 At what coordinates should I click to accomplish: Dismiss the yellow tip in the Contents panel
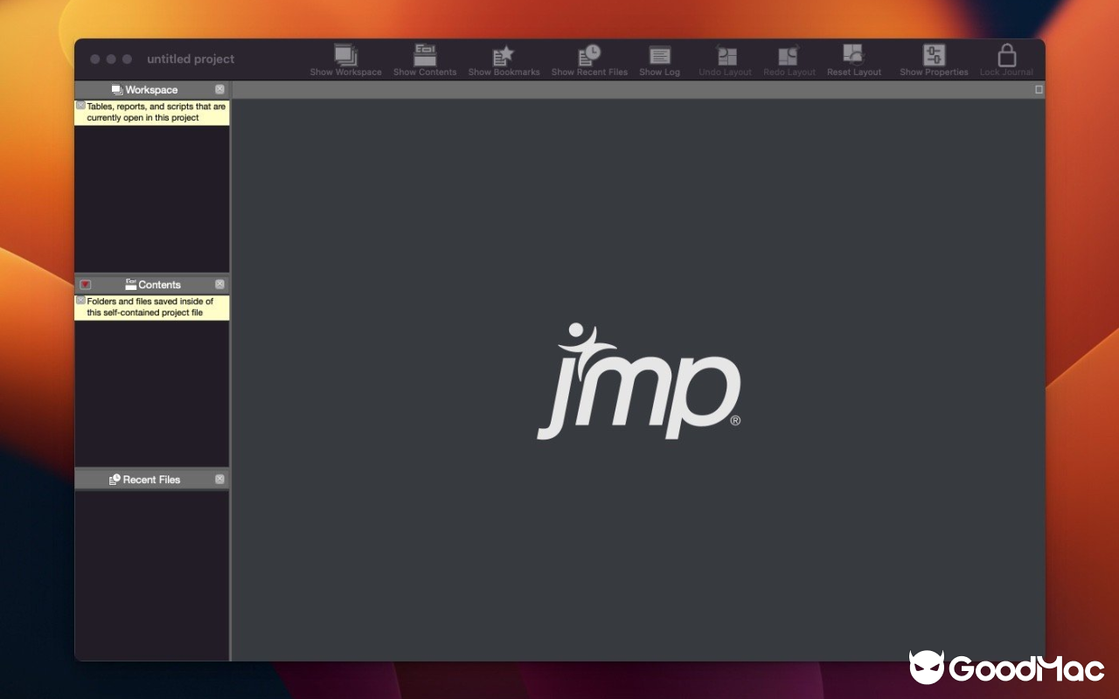coord(80,301)
